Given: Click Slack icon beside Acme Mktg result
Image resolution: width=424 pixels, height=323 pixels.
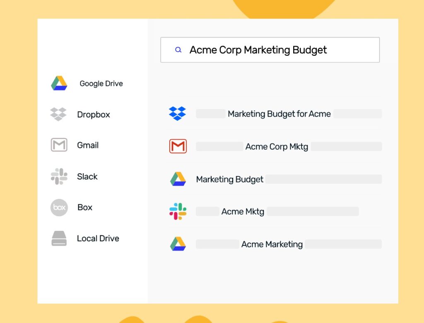Looking at the screenshot, I should pos(178,211).
